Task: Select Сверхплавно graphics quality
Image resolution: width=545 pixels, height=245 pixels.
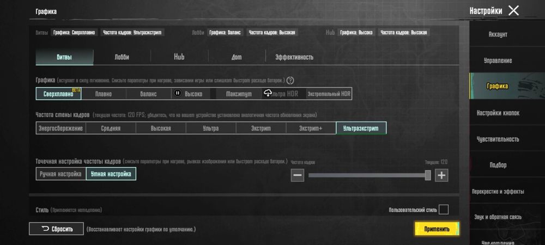Action: 58,94
